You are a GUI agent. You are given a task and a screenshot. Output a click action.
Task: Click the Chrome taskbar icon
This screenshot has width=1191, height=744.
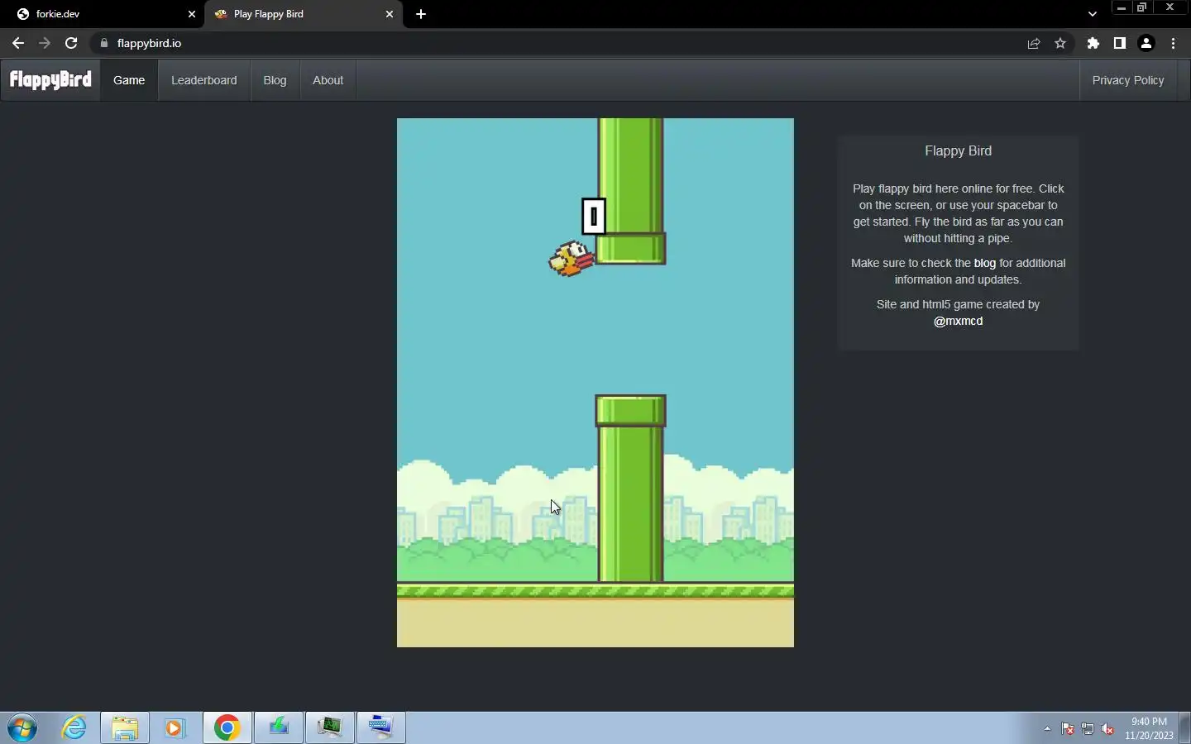pyautogui.click(x=227, y=728)
